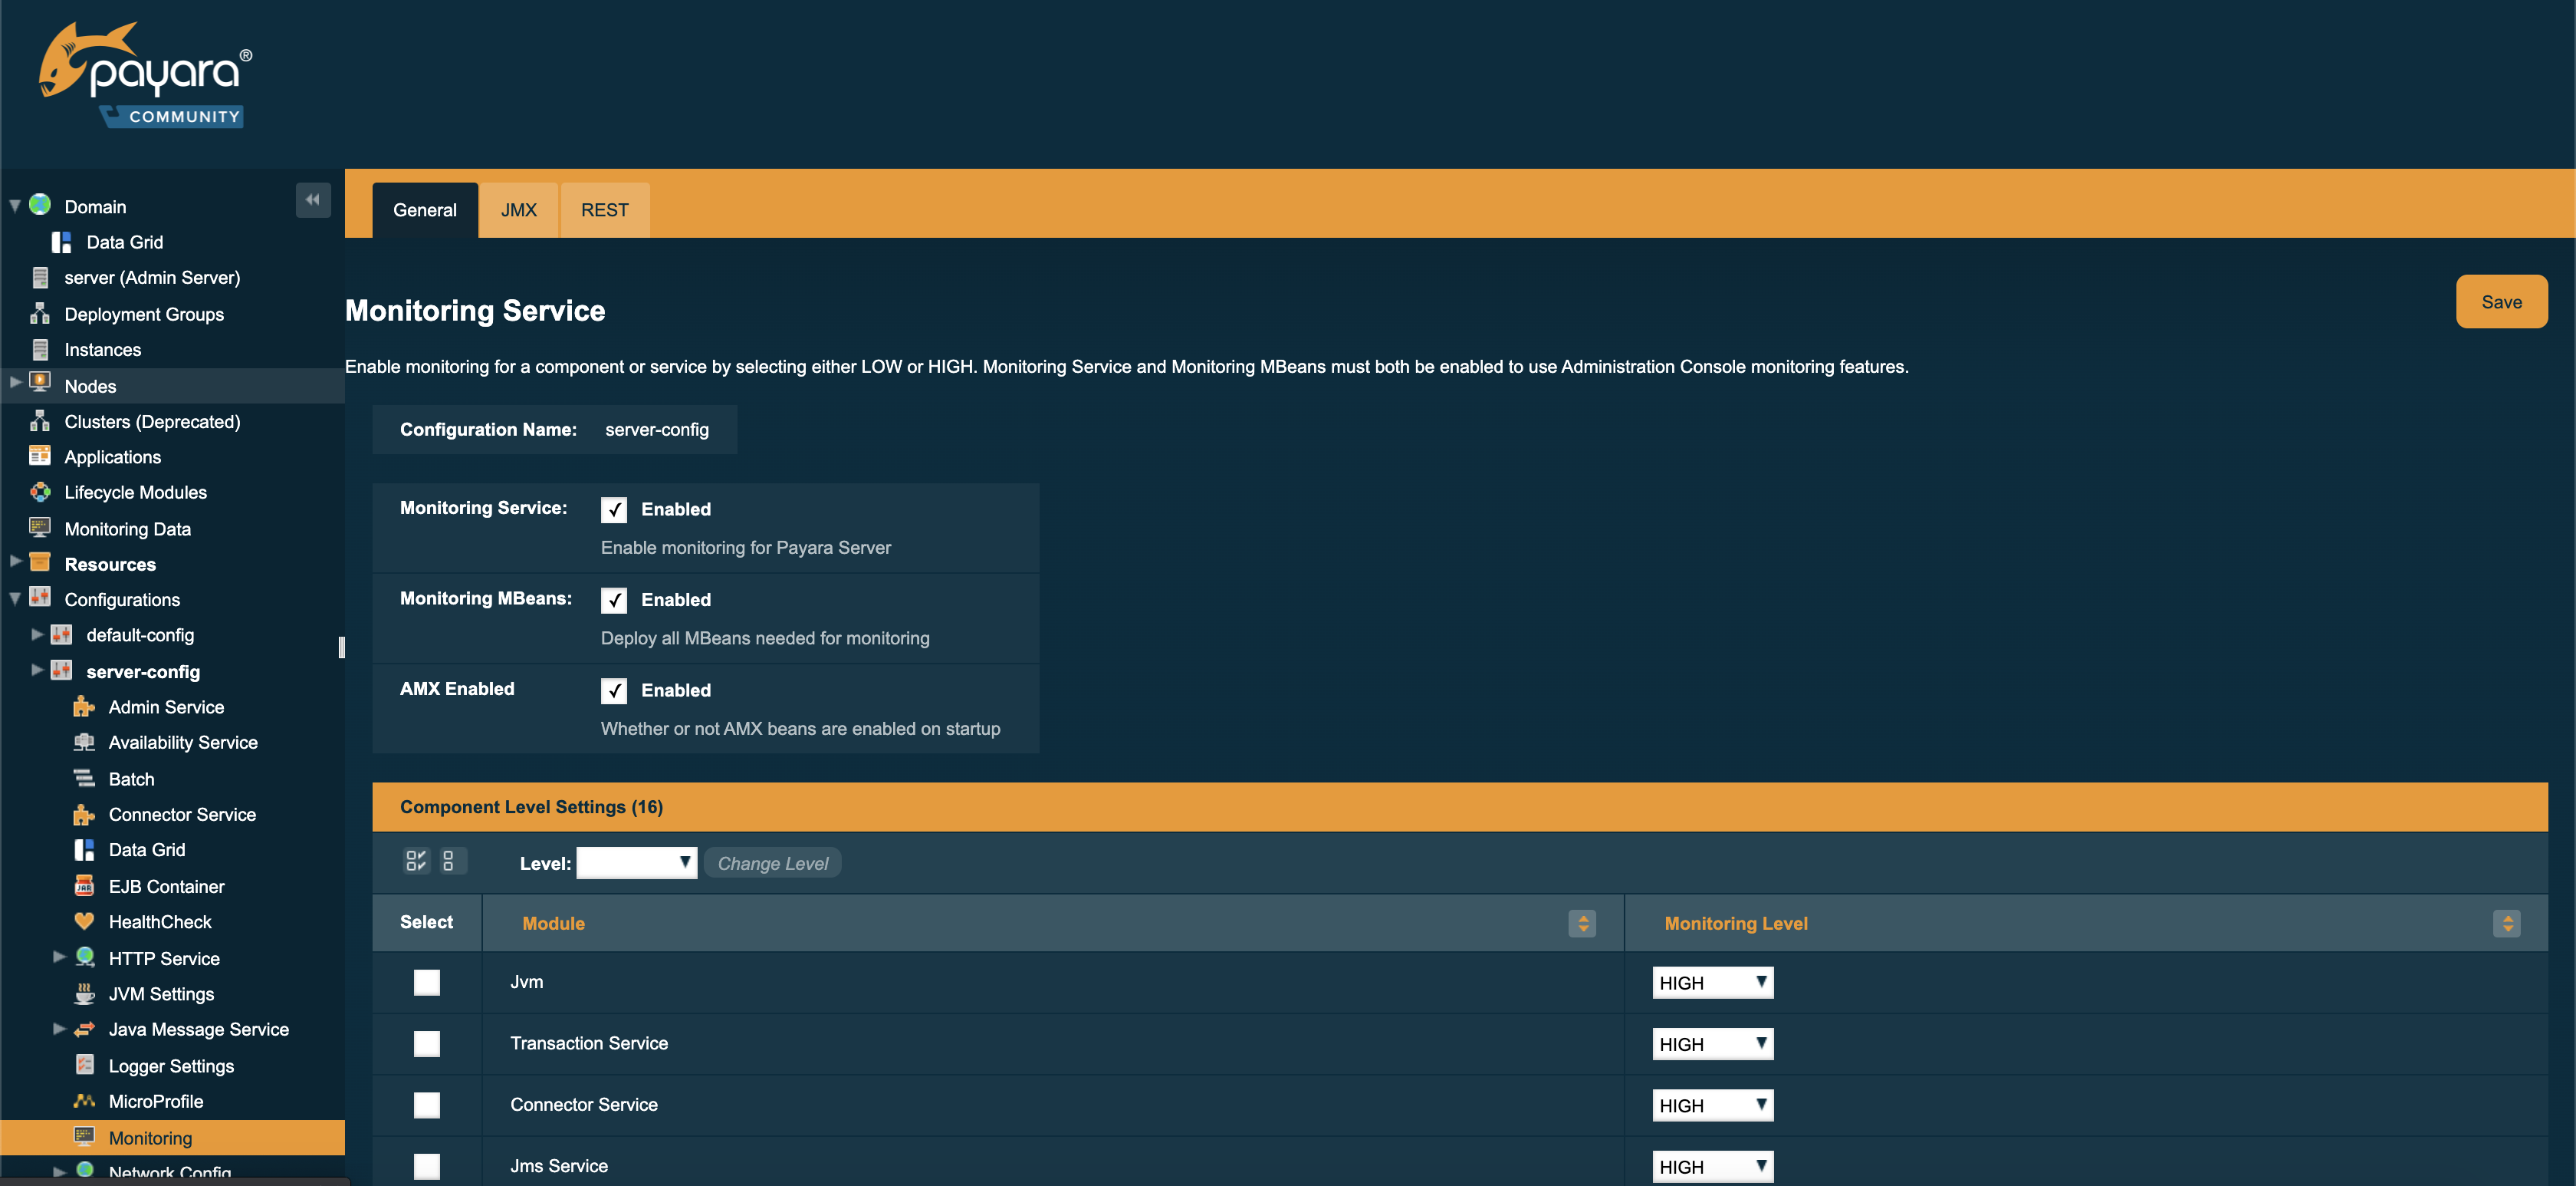Select the Jms Service row checkbox
Screen dimensions: 2576x1186
427,1165
